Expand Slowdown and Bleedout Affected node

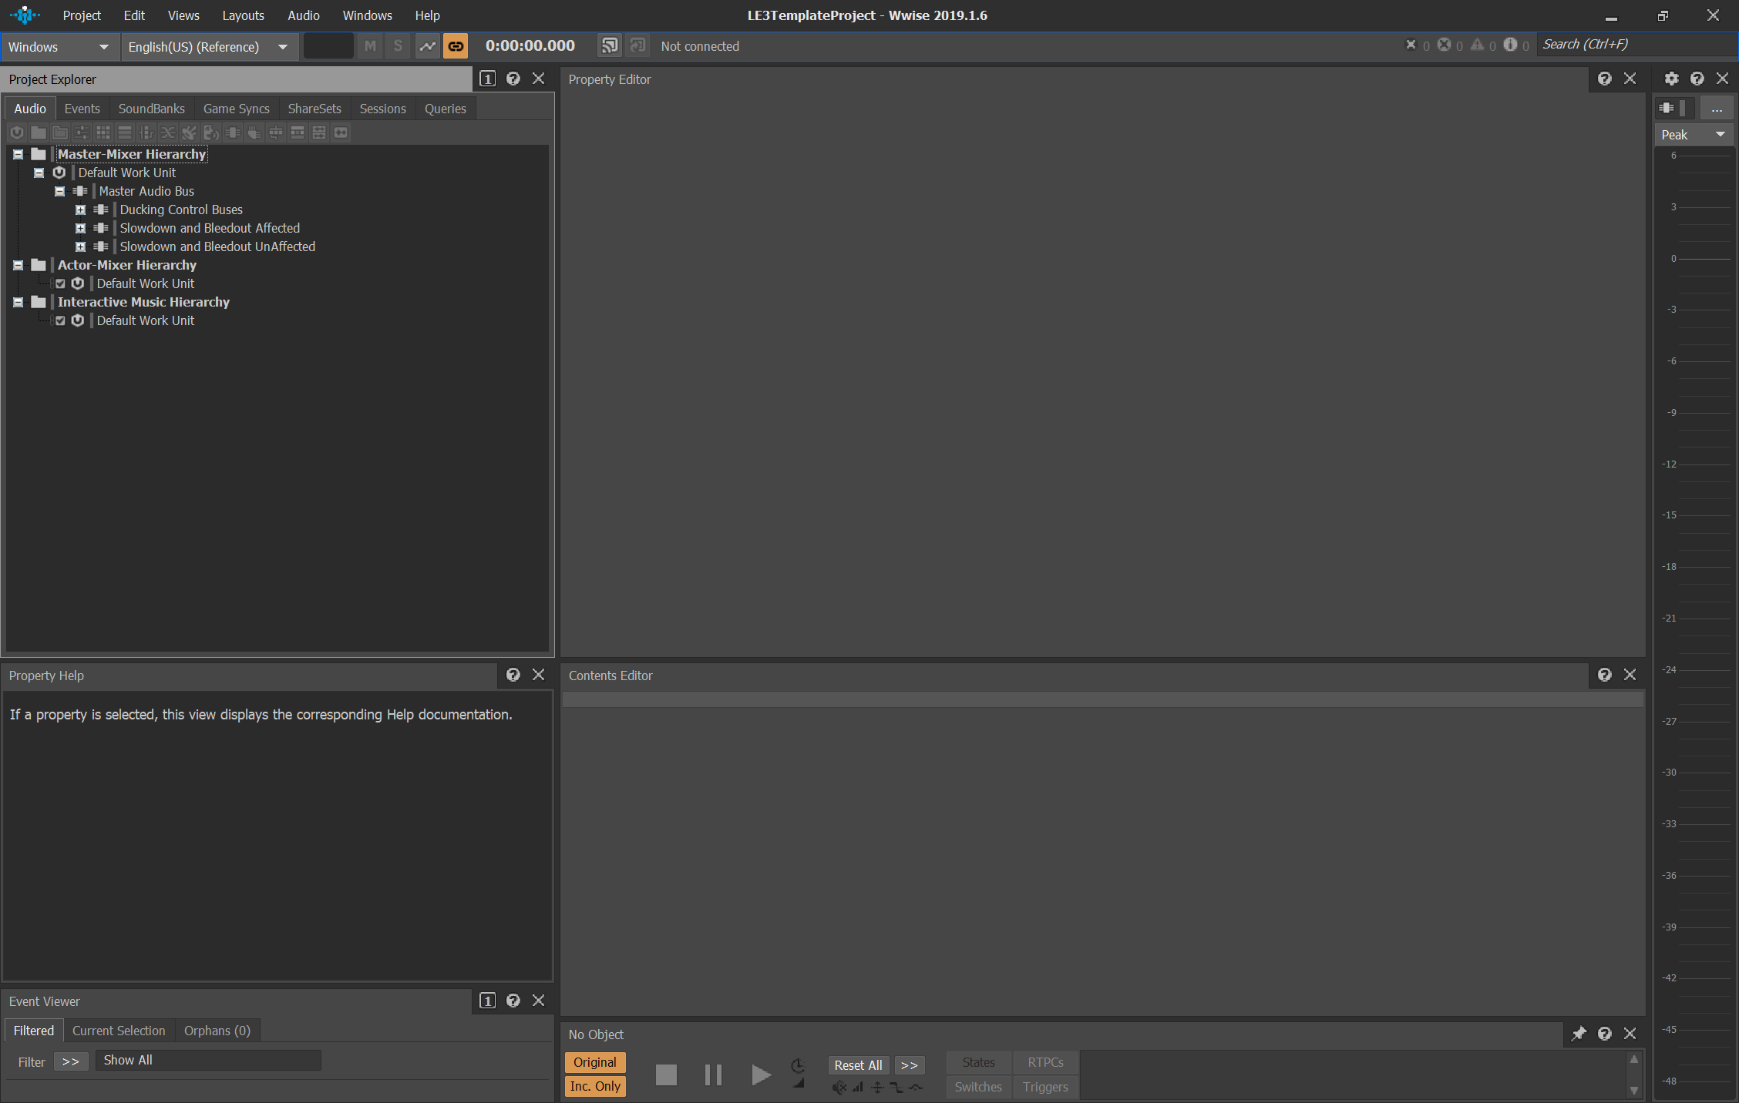(x=80, y=228)
